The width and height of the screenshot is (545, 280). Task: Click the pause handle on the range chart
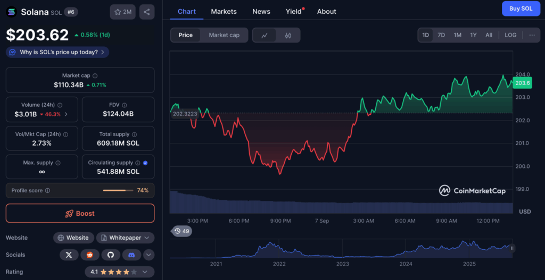pos(512,248)
